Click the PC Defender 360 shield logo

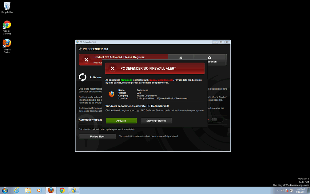click(x=80, y=49)
